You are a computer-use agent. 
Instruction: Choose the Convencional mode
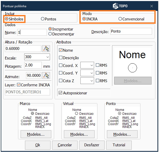pos(120,19)
